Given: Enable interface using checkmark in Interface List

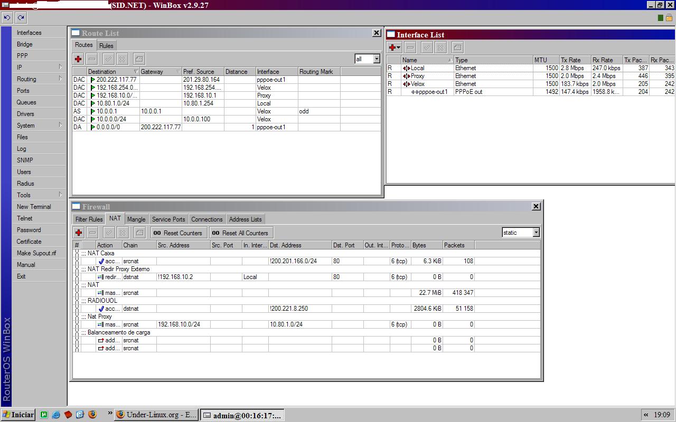Looking at the screenshot, I should 427,47.
